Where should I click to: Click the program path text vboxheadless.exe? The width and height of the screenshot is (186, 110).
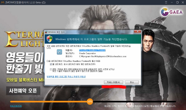(103, 56)
